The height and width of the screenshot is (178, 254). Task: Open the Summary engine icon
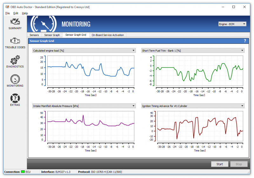(x=15, y=22)
